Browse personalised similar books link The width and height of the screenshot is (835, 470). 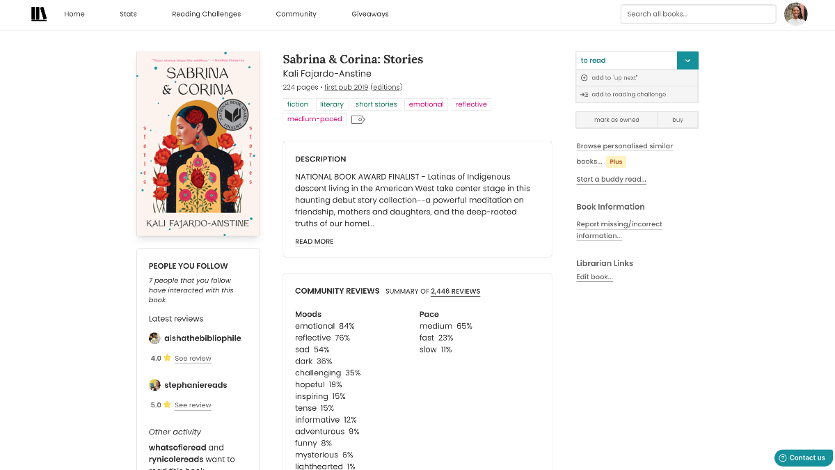click(624, 153)
